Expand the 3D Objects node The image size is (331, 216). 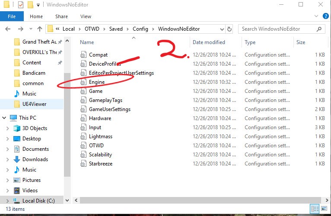[8, 128]
